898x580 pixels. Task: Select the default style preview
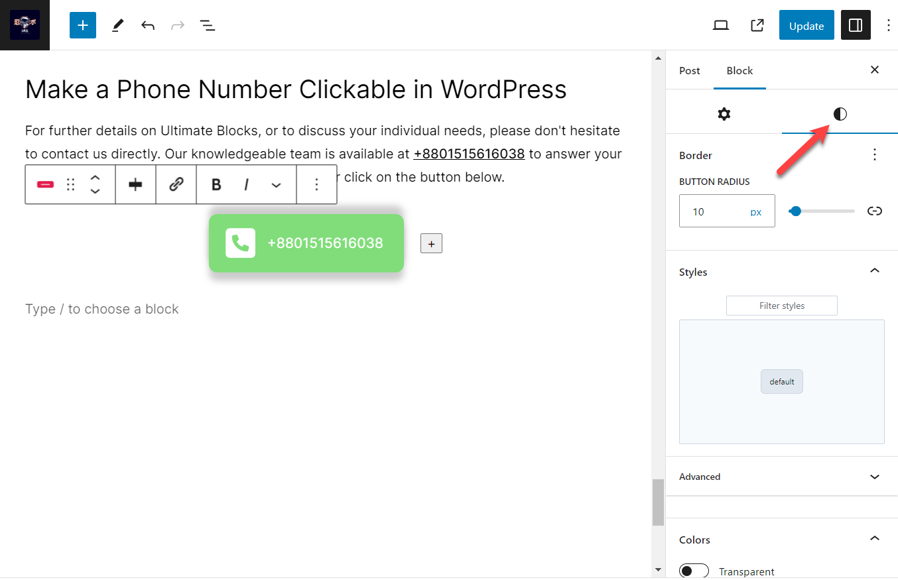[x=782, y=382]
